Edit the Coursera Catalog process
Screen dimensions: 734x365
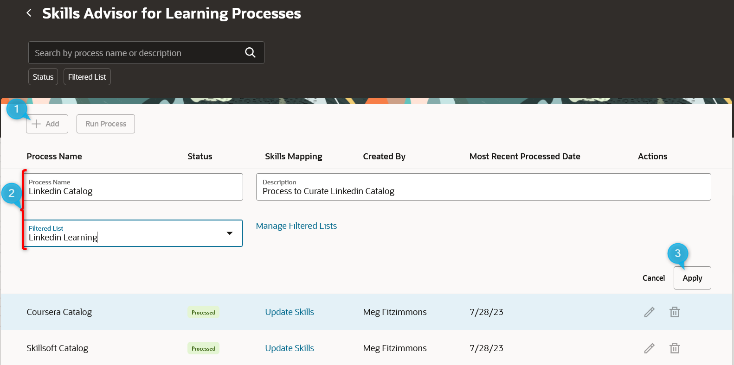(649, 312)
